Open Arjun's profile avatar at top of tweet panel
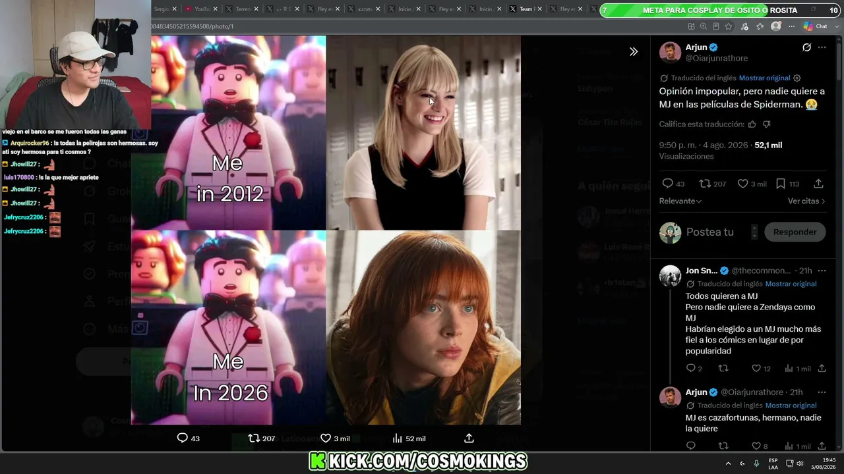This screenshot has width=844, height=474. tap(670, 53)
